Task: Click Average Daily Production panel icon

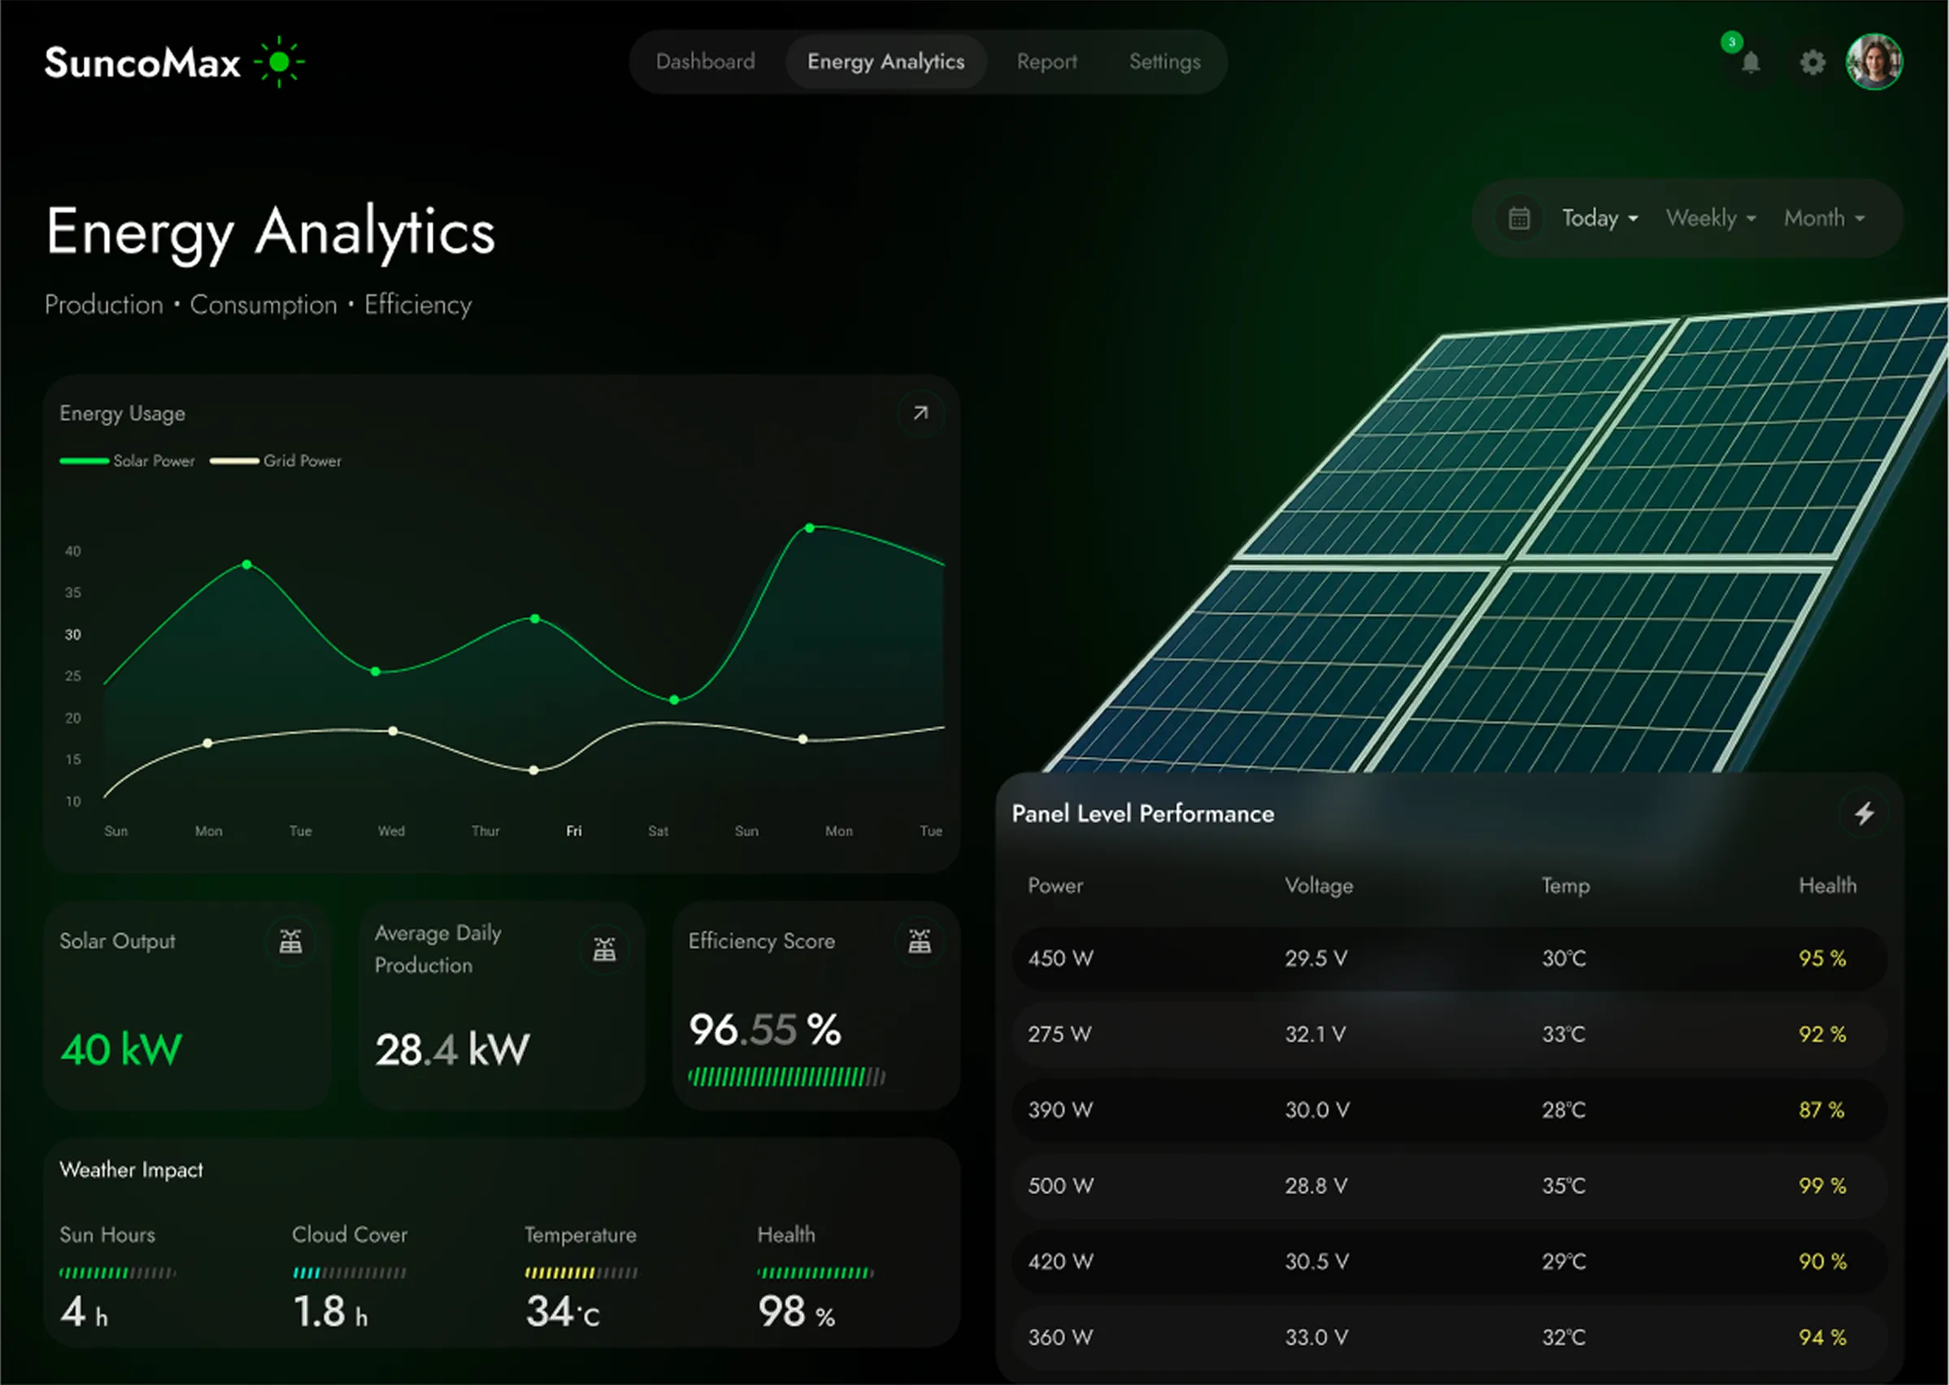Action: coord(604,949)
